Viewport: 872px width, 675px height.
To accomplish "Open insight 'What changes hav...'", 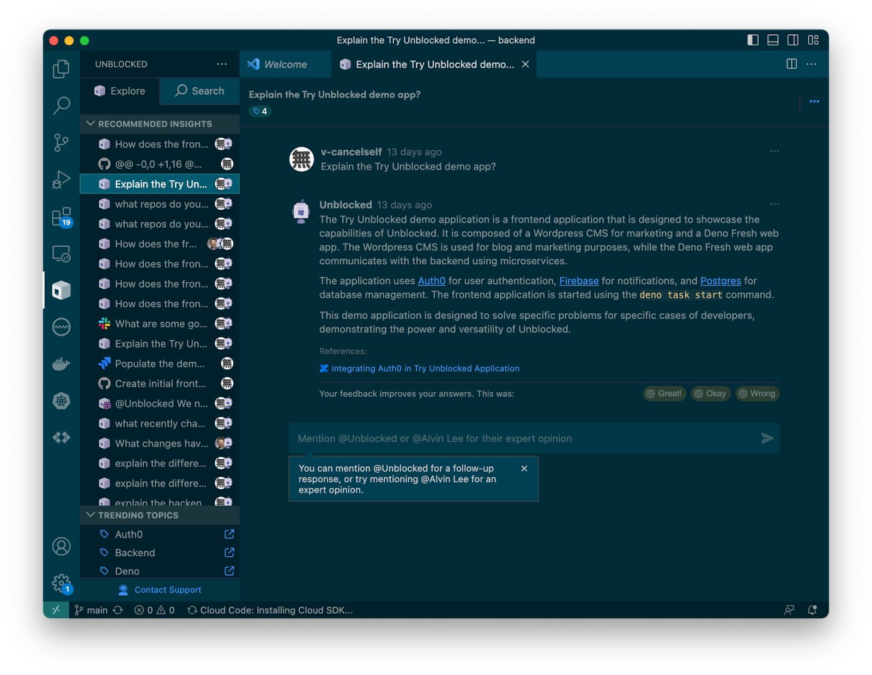I will pyautogui.click(x=160, y=443).
